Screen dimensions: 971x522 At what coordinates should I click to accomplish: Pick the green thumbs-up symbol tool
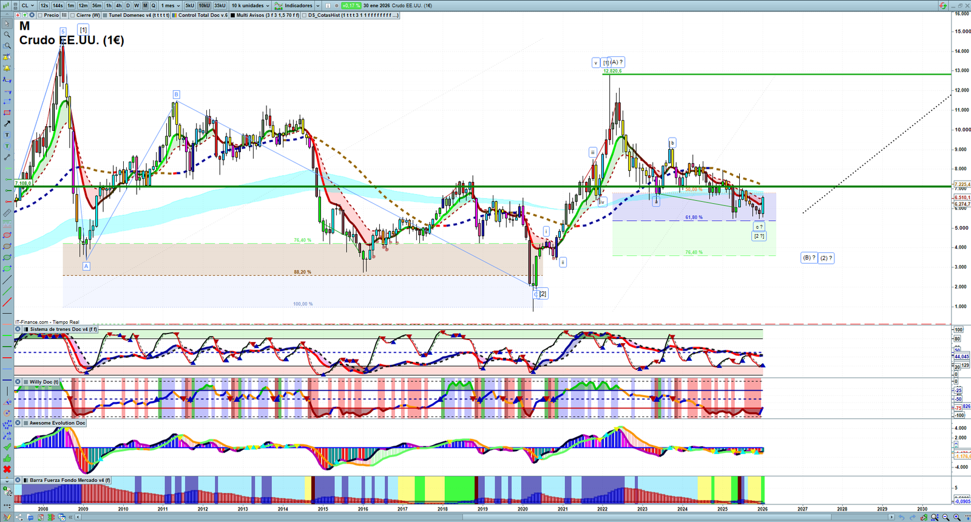pos(7,458)
